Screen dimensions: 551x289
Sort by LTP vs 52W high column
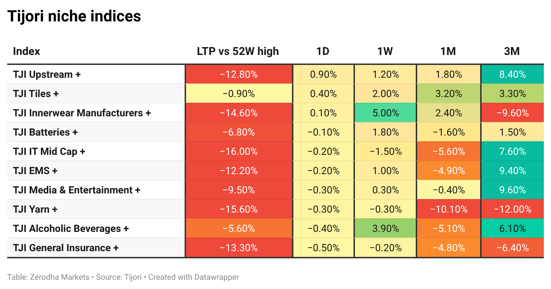point(238,51)
